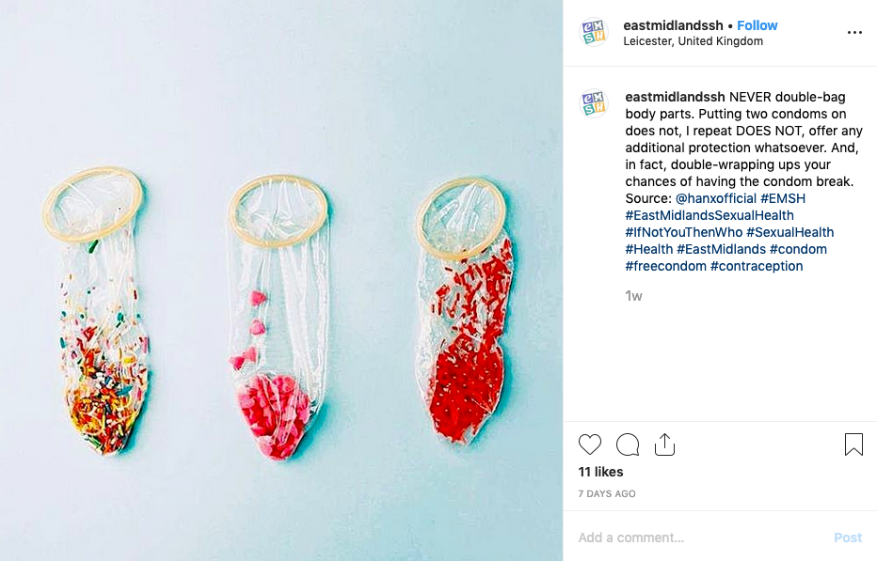Submit comment with Post button
Screen dimensions: 877x561
(x=847, y=538)
